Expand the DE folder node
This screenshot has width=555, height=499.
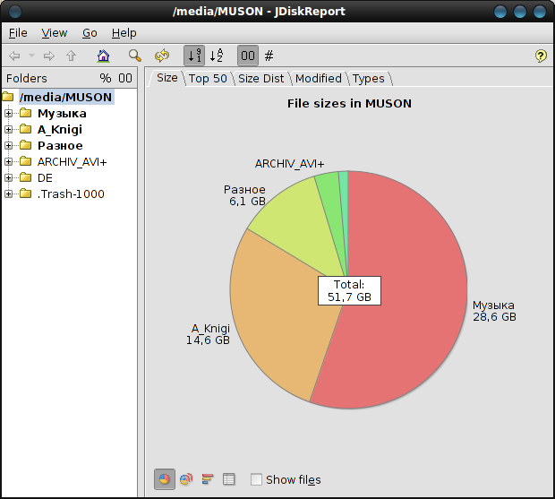click(8, 177)
